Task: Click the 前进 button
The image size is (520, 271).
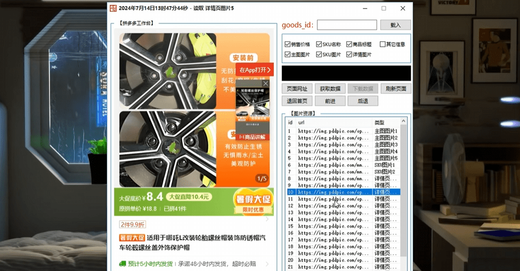Action: (330, 101)
